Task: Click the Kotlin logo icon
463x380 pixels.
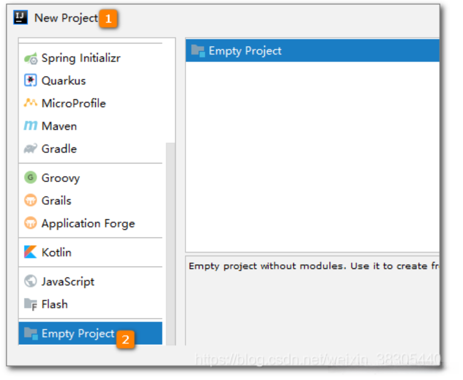Action: (x=30, y=252)
